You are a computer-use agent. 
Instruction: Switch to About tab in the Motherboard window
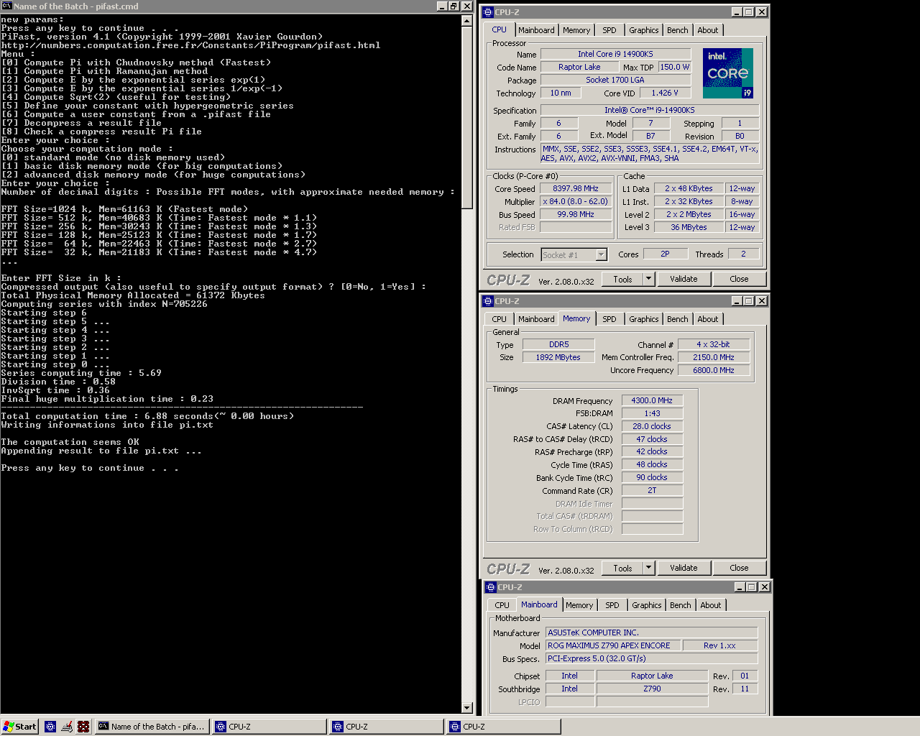point(711,605)
